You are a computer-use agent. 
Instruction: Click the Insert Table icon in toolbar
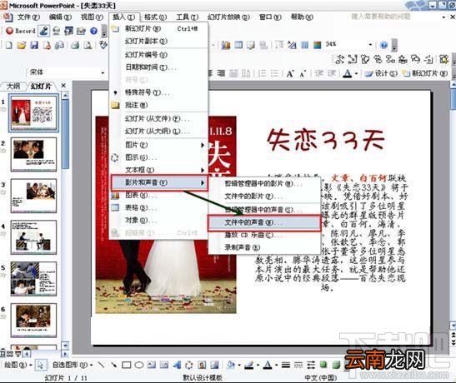pyautogui.click(x=238, y=45)
